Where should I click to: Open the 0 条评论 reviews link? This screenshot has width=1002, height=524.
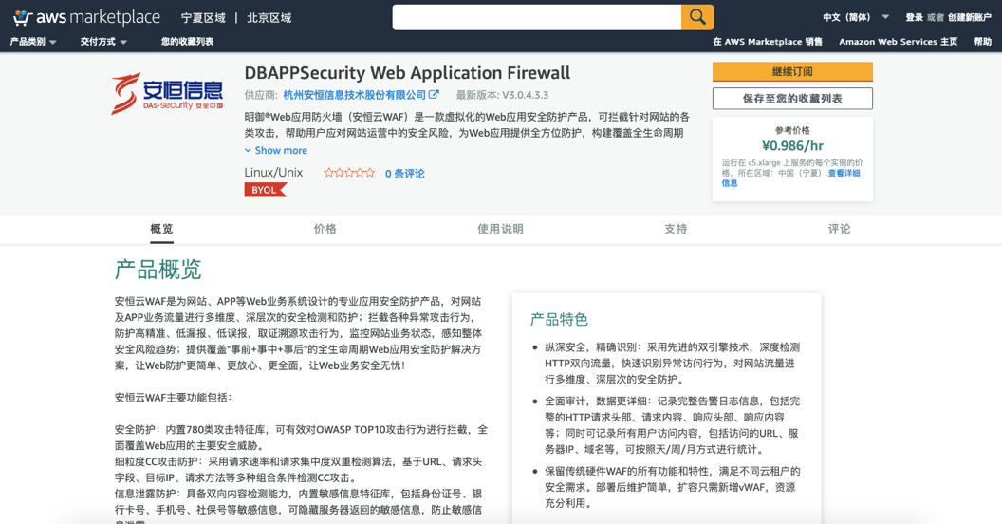coord(404,174)
